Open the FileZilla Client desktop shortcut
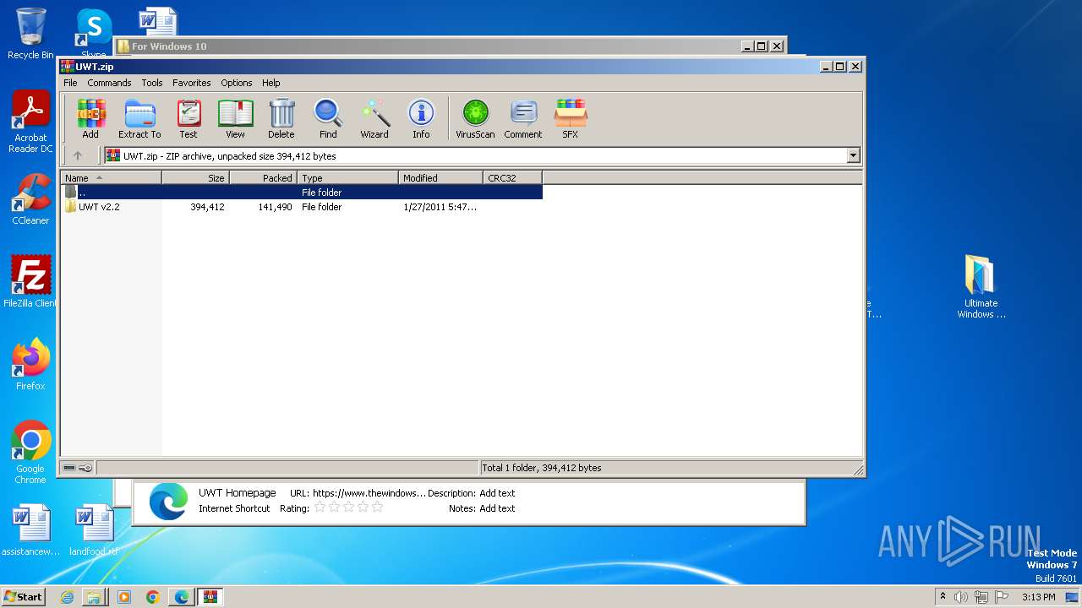1082x608 pixels. [30, 282]
